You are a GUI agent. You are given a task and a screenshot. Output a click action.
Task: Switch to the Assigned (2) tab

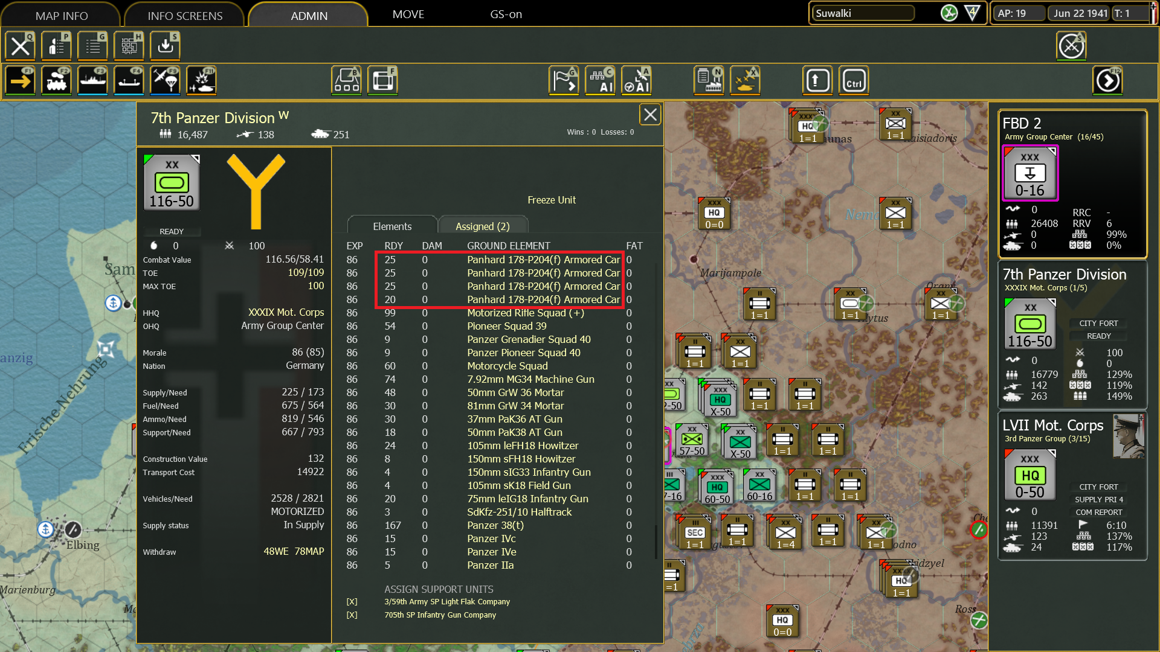point(483,225)
